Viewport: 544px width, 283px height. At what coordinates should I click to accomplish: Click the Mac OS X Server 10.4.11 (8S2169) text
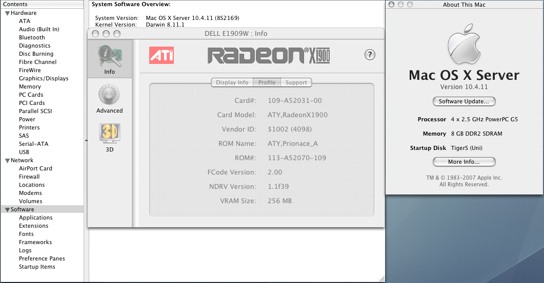(x=193, y=18)
